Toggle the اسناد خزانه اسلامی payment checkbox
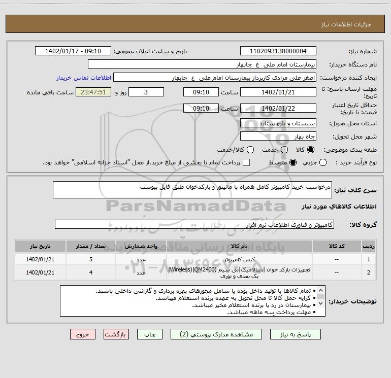Screen dimensions: 391x378 click(x=246, y=162)
